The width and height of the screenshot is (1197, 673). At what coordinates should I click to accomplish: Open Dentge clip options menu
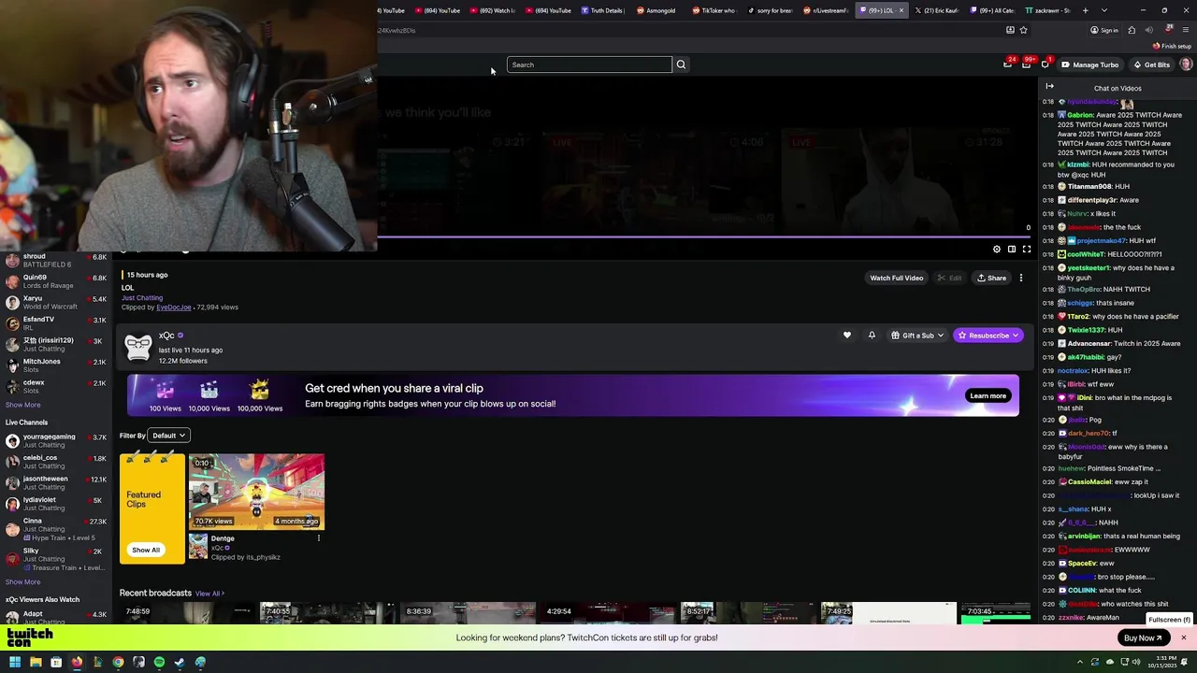coord(319,538)
